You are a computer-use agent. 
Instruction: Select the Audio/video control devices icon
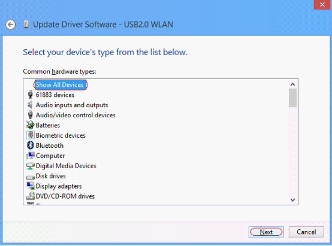tap(31, 115)
